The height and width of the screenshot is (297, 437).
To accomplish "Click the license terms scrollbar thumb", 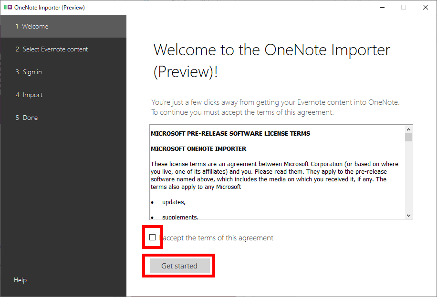I will tap(408, 138).
